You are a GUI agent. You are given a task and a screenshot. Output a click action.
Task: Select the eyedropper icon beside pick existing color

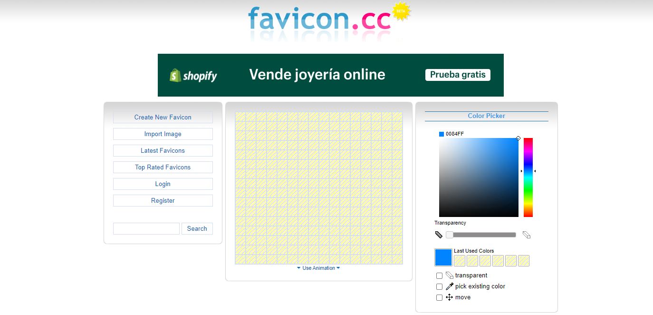click(x=449, y=286)
